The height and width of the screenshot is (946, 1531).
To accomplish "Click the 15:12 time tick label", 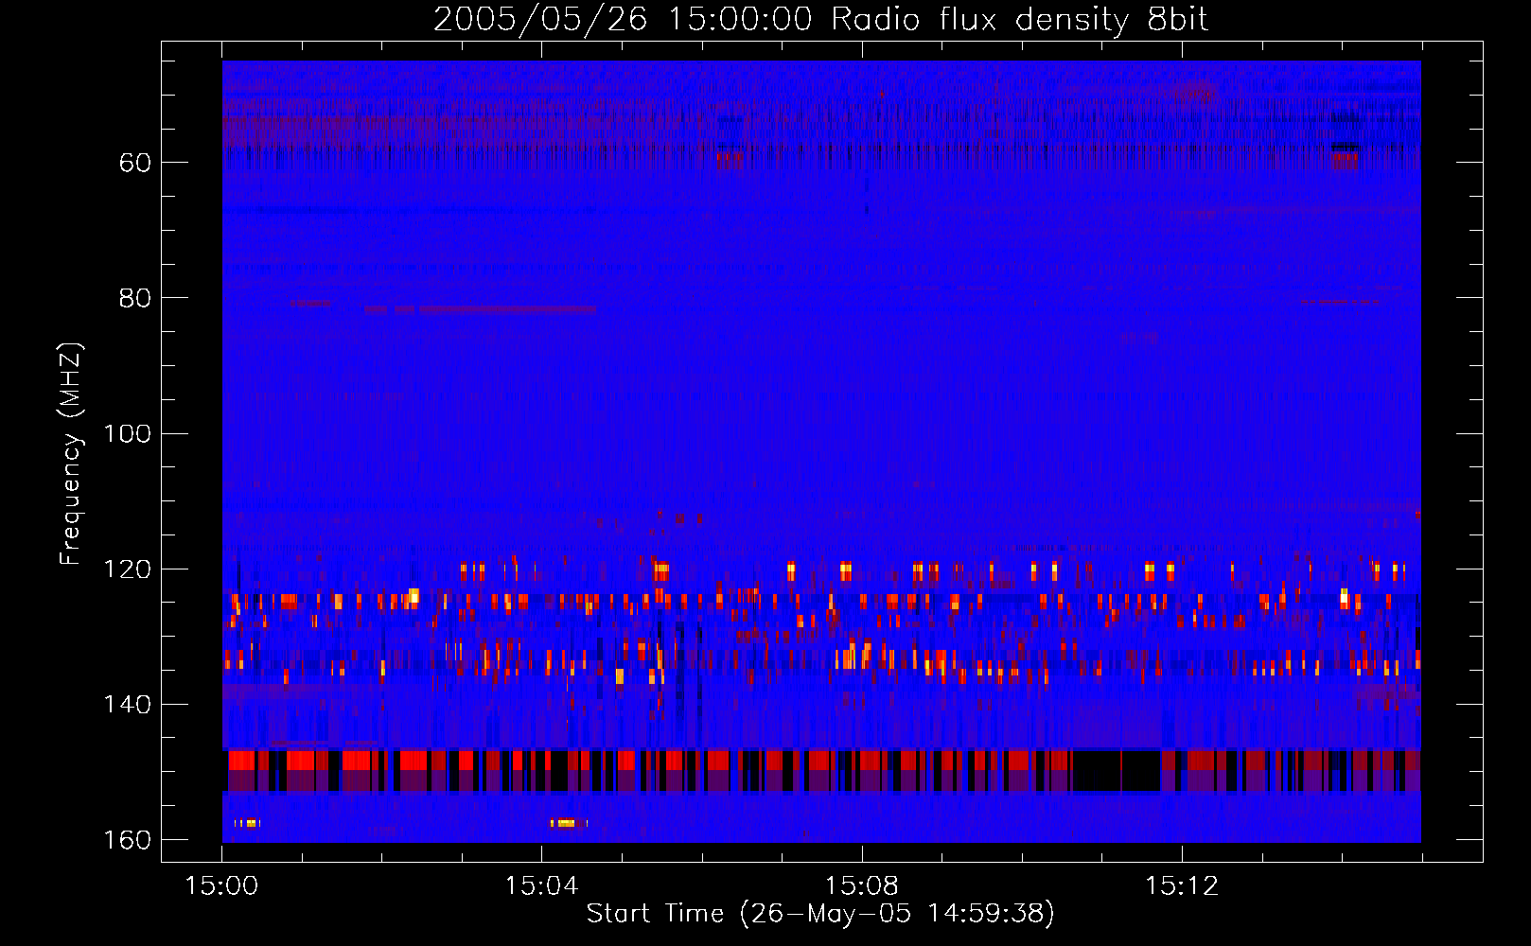I will coord(1182,886).
